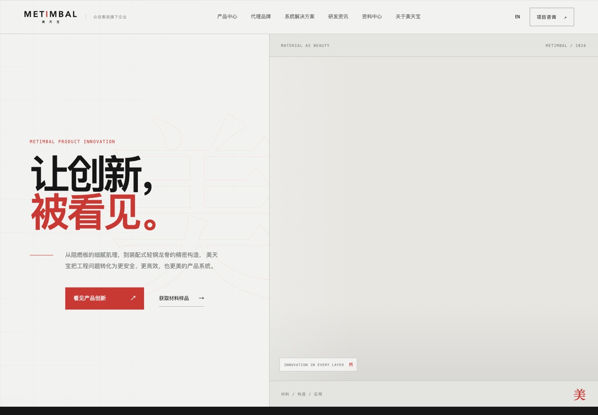
Task: Go to 系统解决方案 in navigation
Action: (299, 17)
